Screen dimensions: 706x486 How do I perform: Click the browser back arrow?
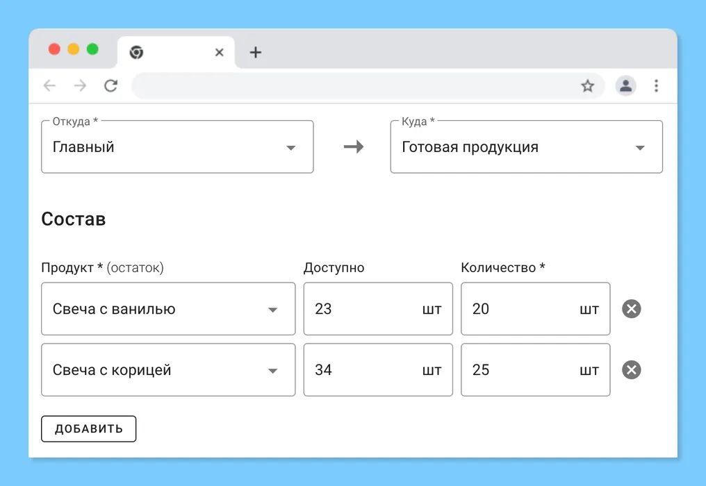49,85
